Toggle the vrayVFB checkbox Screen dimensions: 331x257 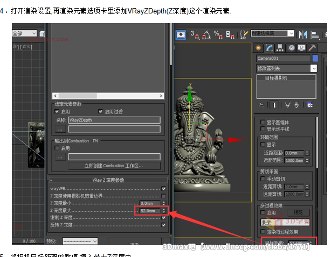click(x=163, y=189)
